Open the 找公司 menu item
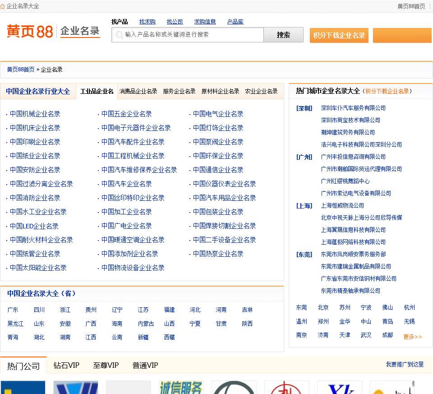The height and width of the screenshot is (394, 433). click(175, 21)
